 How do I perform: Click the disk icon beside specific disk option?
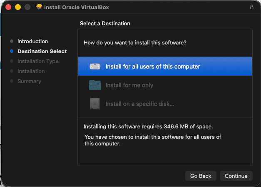[95, 103]
